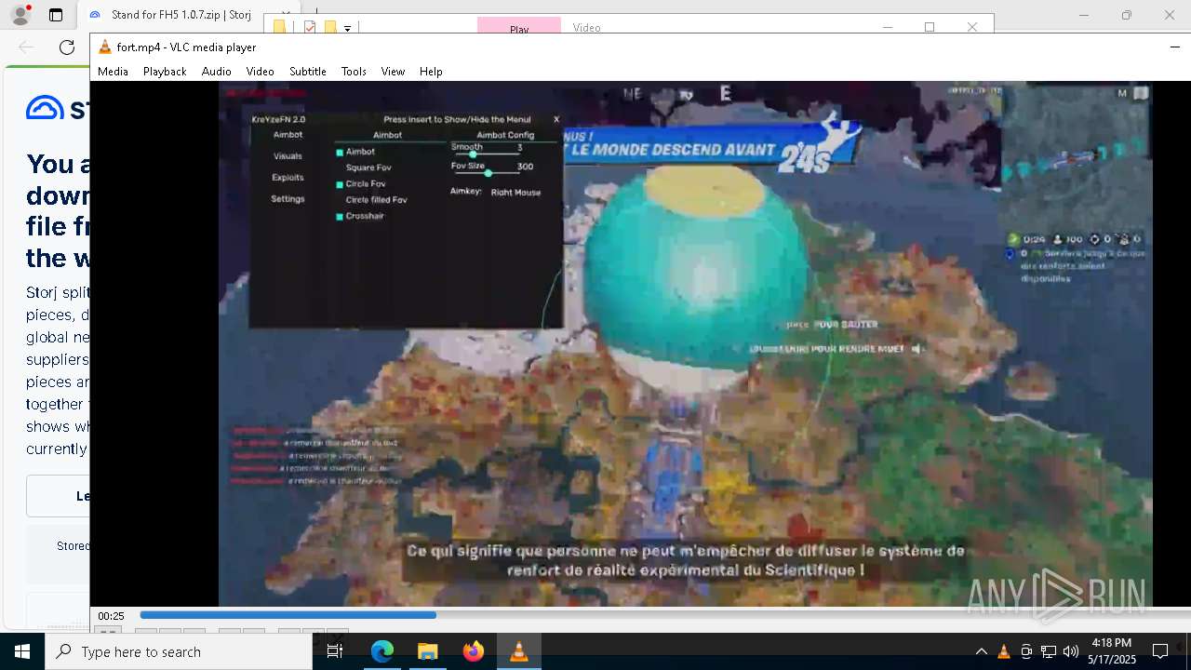Viewport: 1191px width, 670px height.
Task: Click the 'Type here to search' box
Action: [179, 651]
